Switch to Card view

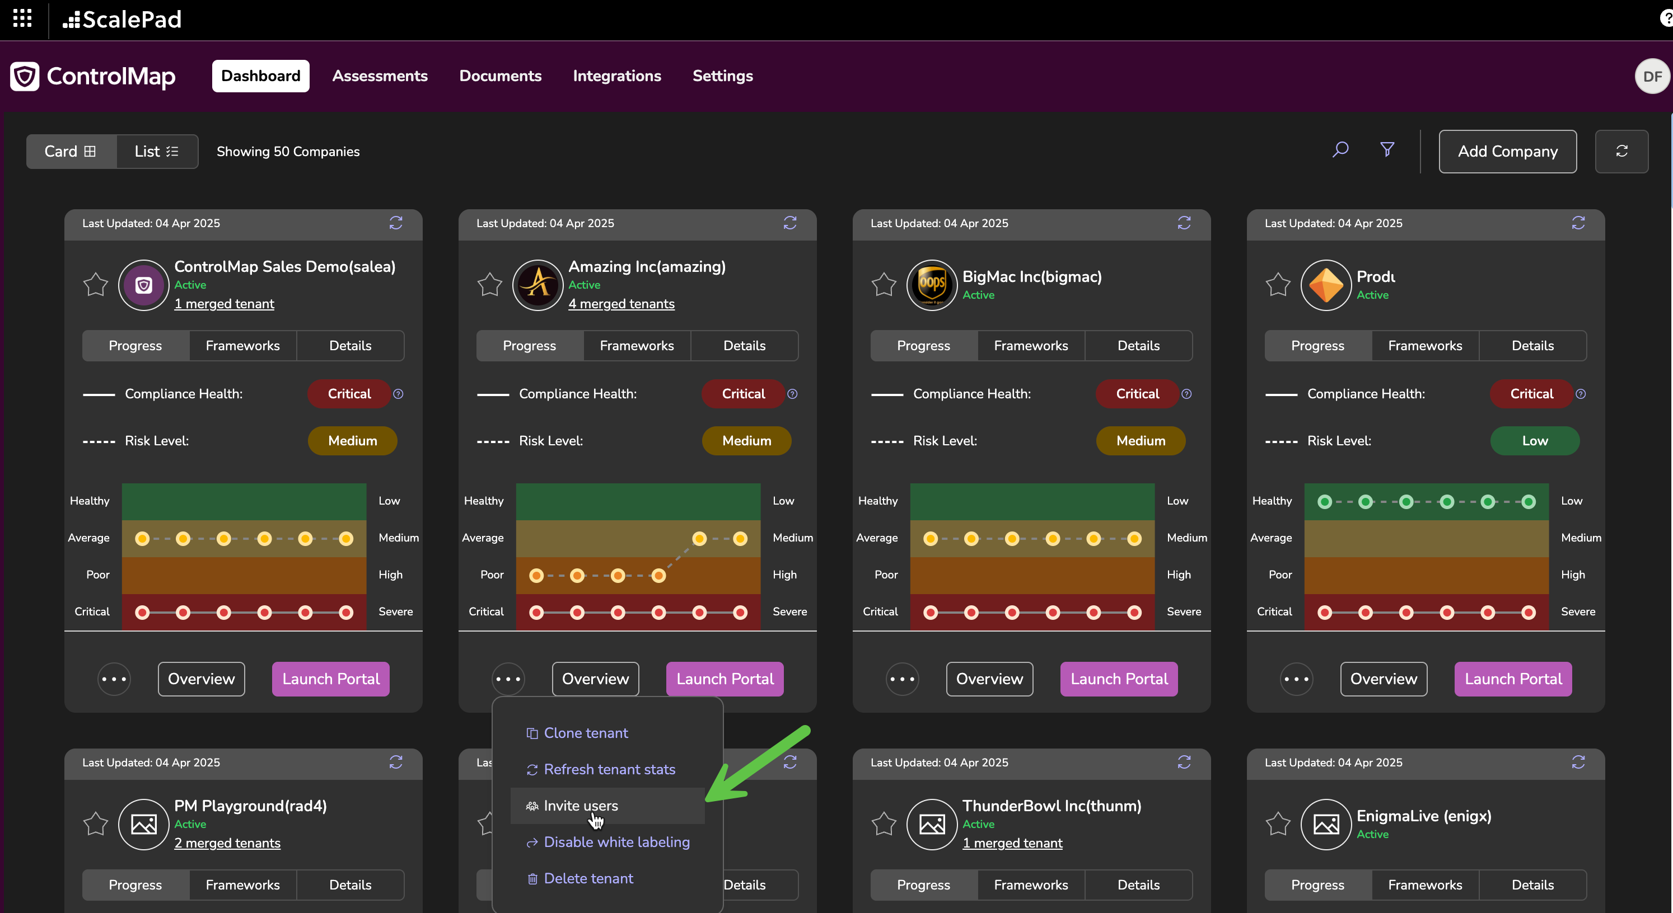pos(71,151)
